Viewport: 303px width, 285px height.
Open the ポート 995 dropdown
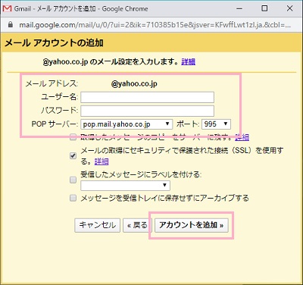[216, 124]
